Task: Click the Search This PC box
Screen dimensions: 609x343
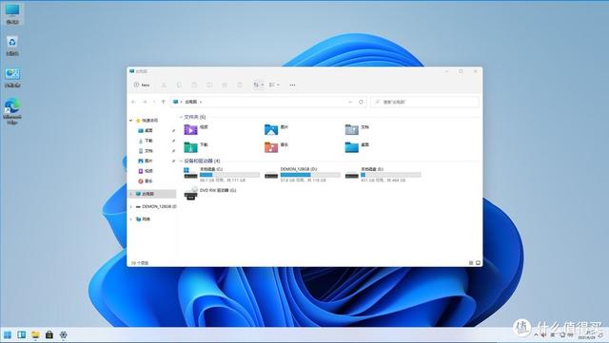Action: [x=424, y=102]
